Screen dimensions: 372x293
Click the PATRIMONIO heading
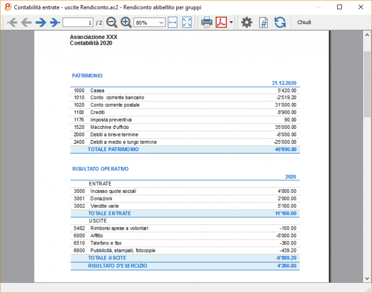tap(87, 76)
